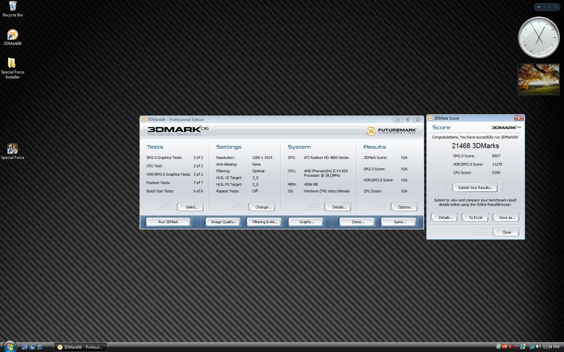Click the Run 3DMark button
564x352 pixels.
click(x=168, y=222)
